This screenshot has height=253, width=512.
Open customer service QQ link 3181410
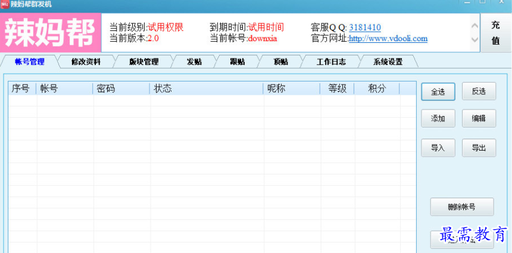pyautogui.click(x=365, y=27)
